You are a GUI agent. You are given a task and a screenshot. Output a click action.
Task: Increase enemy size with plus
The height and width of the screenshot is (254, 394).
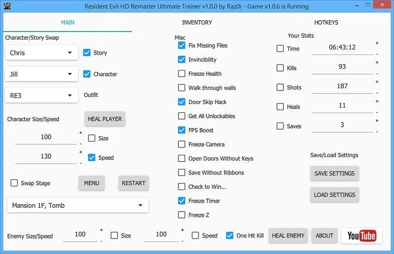(101, 229)
